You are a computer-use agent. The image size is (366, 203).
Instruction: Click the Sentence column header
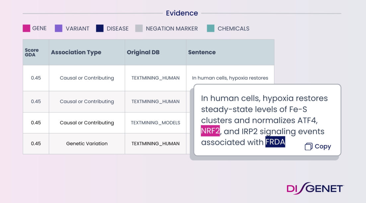tap(202, 52)
